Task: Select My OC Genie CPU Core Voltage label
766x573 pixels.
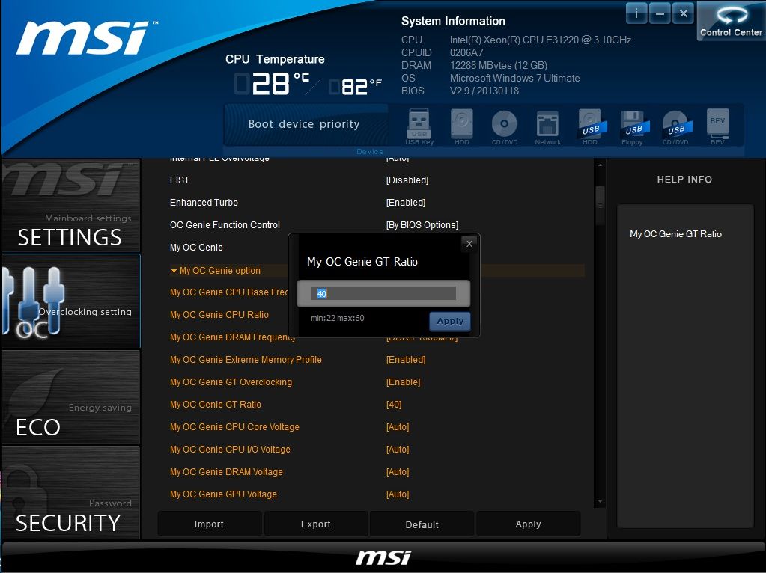Action: coord(234,427)
